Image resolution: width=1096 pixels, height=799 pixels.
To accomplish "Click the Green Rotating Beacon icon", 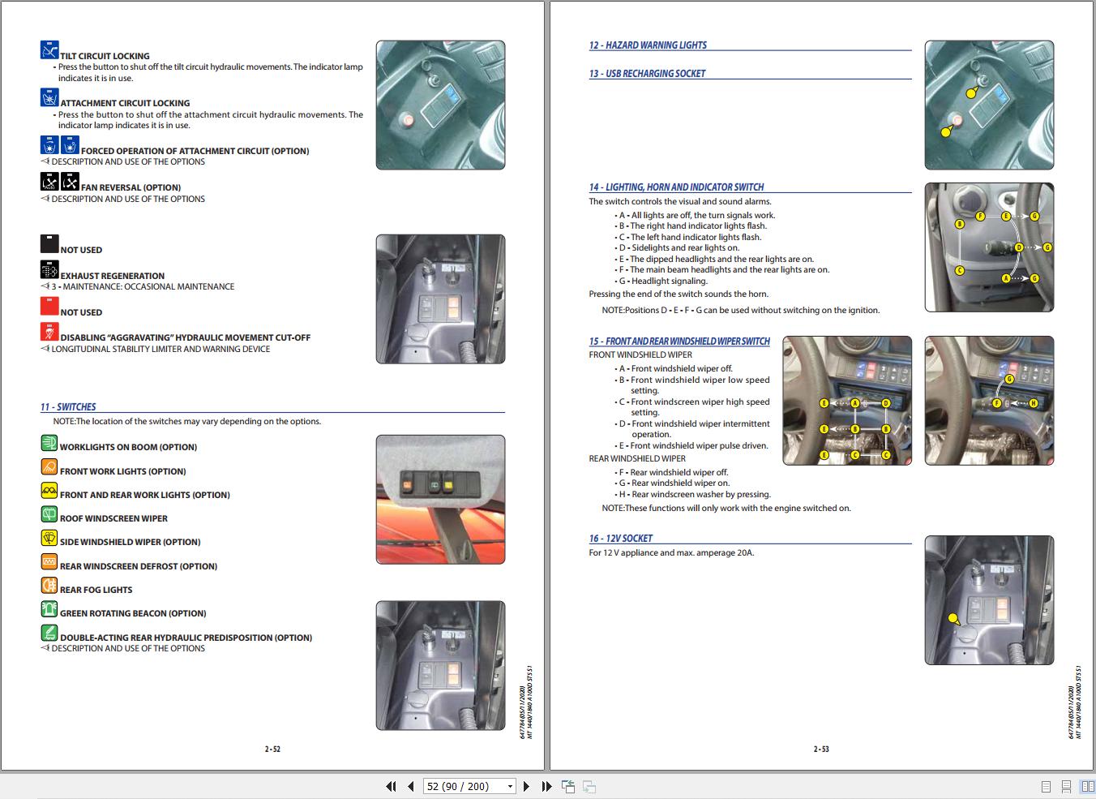I will tap(49, 609).
